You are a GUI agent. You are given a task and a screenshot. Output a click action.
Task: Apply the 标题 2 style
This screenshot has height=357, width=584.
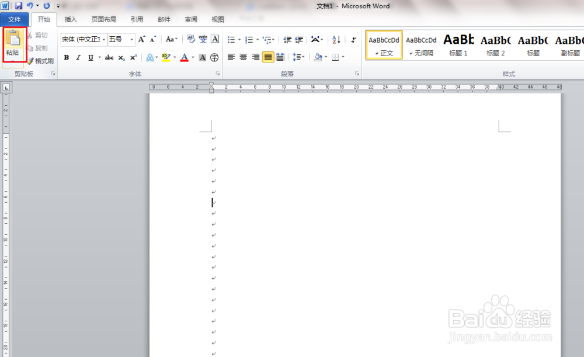tap(496, 46)
